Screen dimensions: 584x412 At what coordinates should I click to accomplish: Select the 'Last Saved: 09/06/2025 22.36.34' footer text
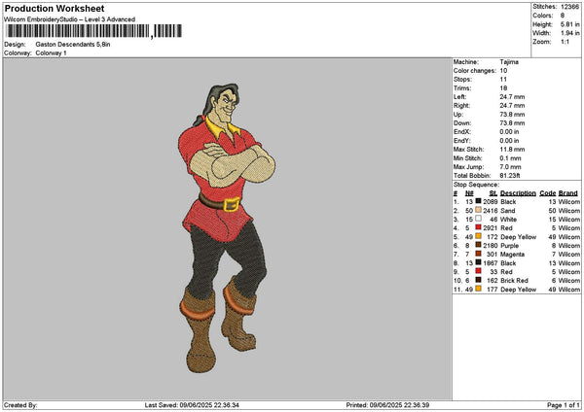192,405
